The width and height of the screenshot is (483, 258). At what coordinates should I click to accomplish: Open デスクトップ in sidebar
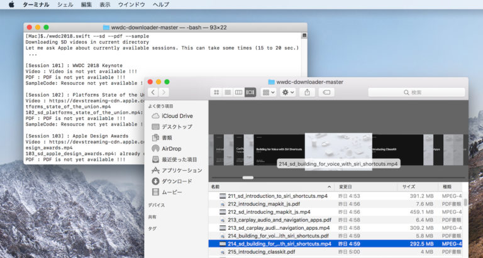point(177,127)
